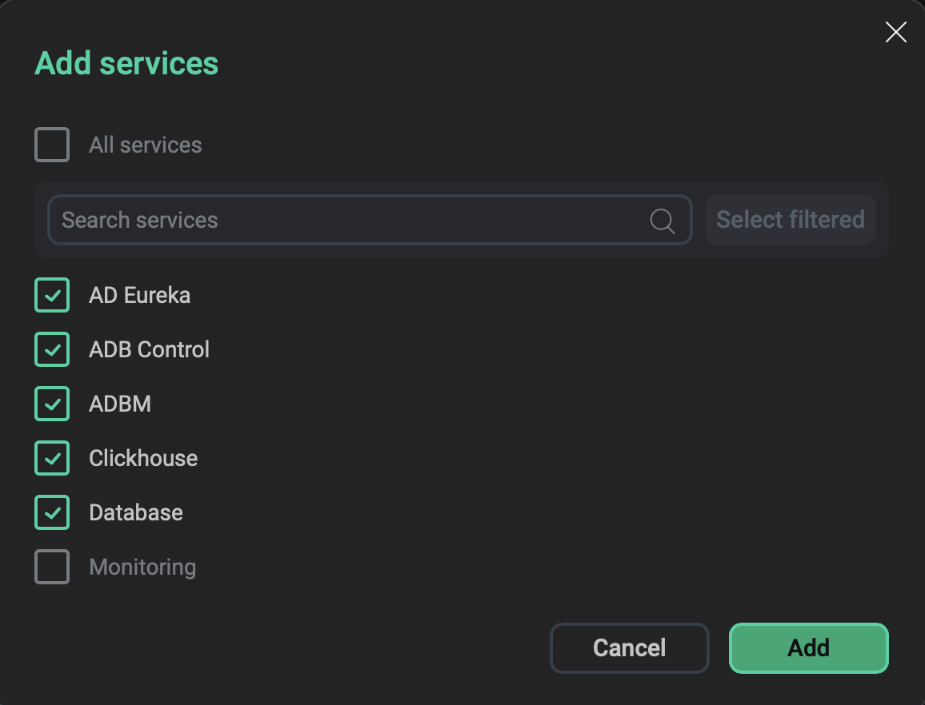Select the ADBM label text
The image size is (925, 705).
pos(120,404)
